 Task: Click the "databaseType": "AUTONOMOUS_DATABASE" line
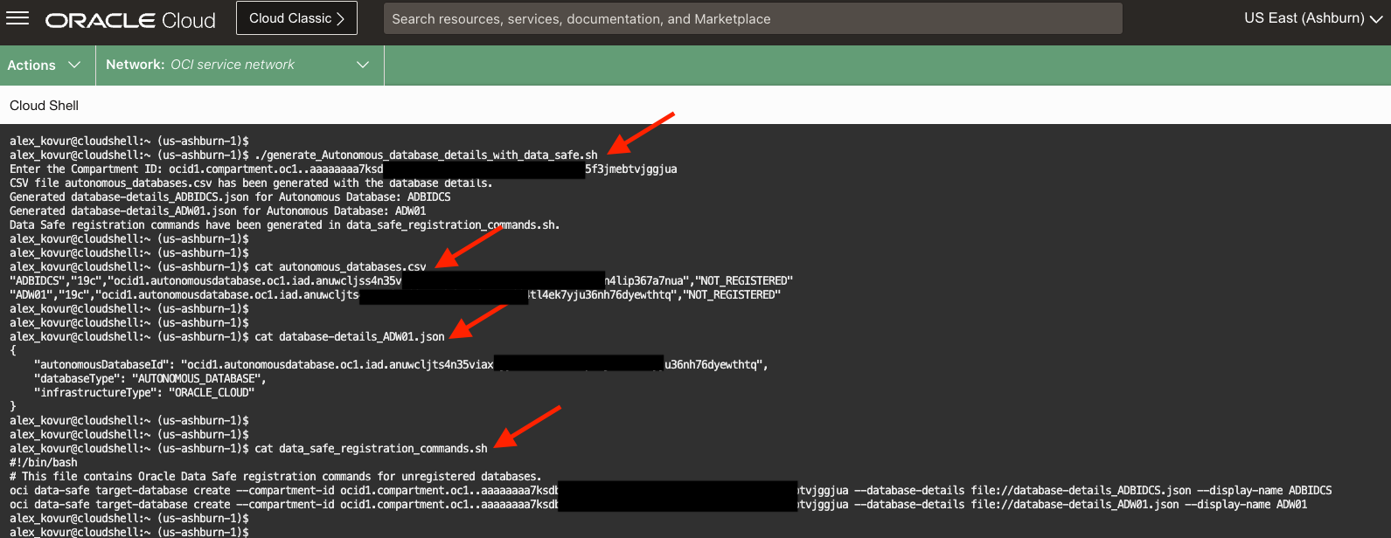[x=150, y=379]
